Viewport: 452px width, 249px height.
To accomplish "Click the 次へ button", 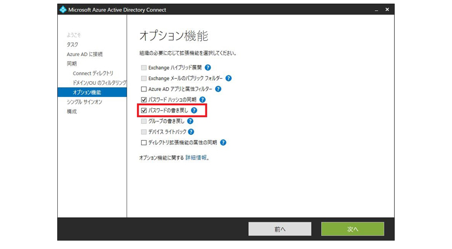I will click(x=353, y=229).
